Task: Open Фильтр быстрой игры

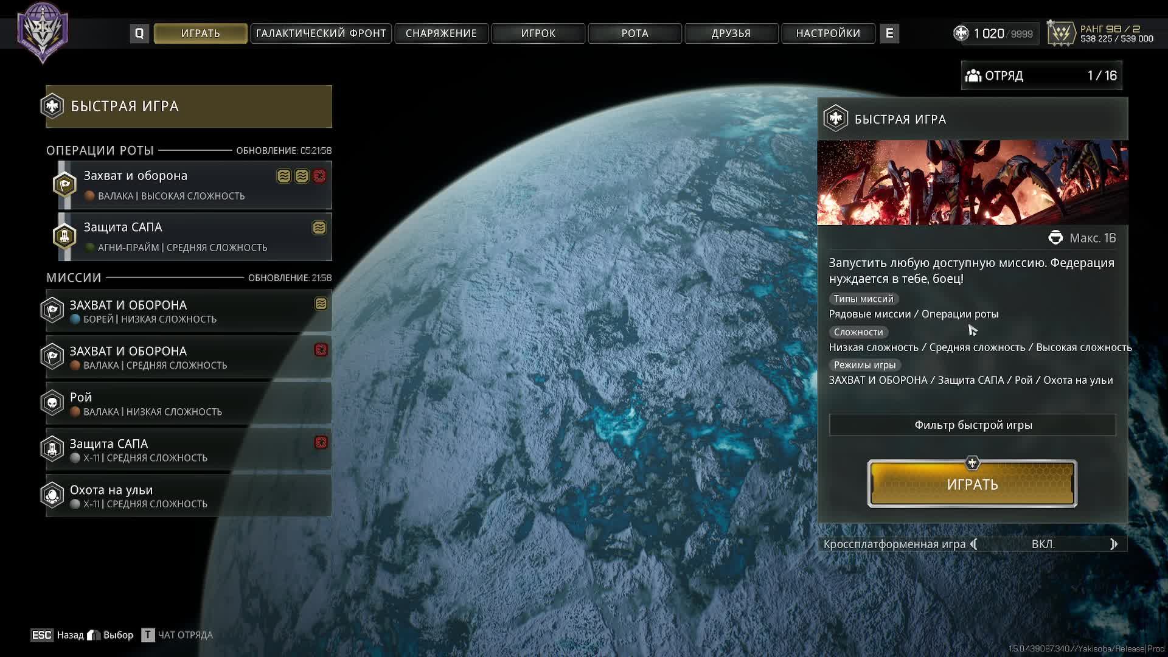Action: point(972,425)
